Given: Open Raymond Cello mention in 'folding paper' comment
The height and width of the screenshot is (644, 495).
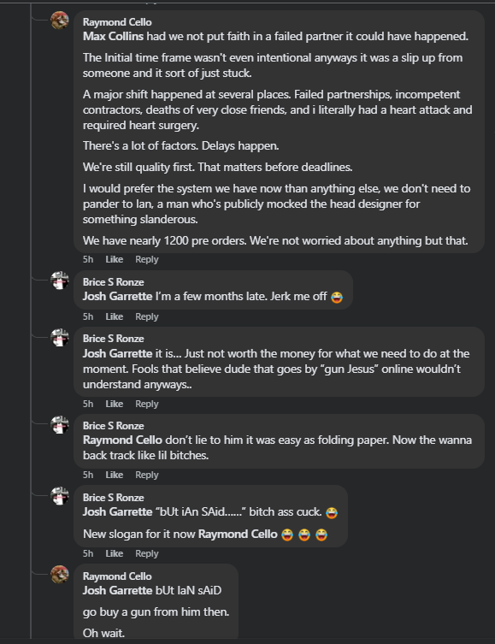Looking at the screenshot, I should click(x=122, y=440).
